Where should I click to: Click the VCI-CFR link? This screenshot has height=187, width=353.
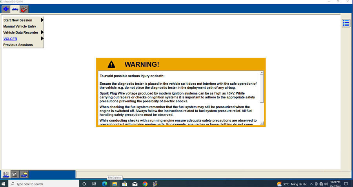click(x=10, y=39)
